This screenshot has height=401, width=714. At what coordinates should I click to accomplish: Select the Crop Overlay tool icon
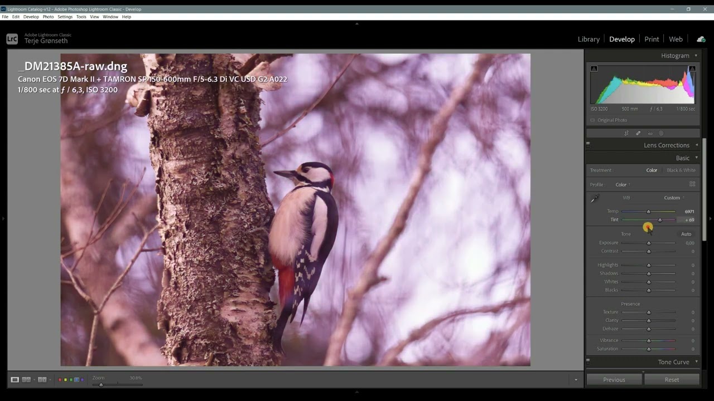(626, 133)
